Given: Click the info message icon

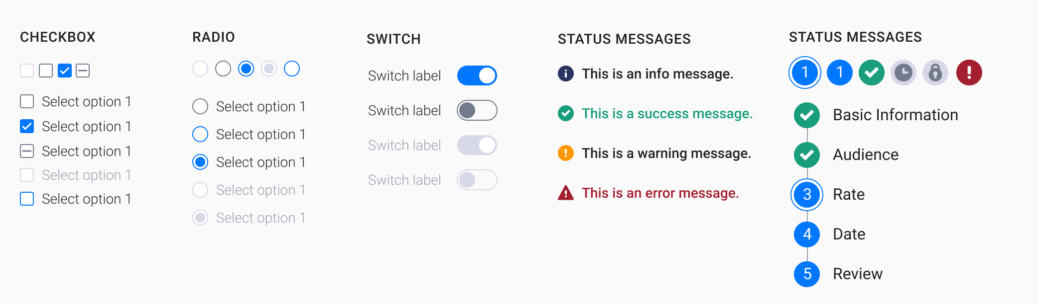Looking at the screenshot, I should coord(565,74).
